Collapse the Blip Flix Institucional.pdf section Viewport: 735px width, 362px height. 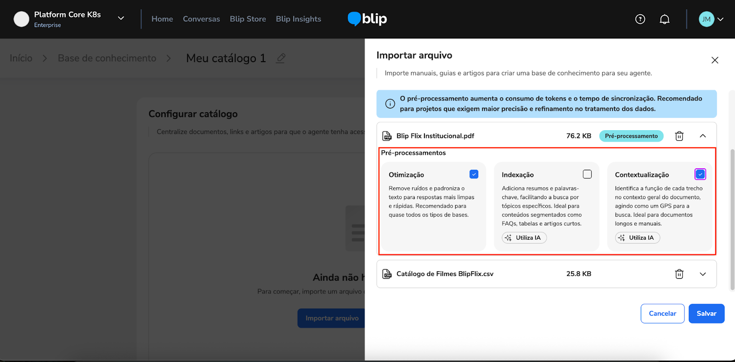coord(702,136)
